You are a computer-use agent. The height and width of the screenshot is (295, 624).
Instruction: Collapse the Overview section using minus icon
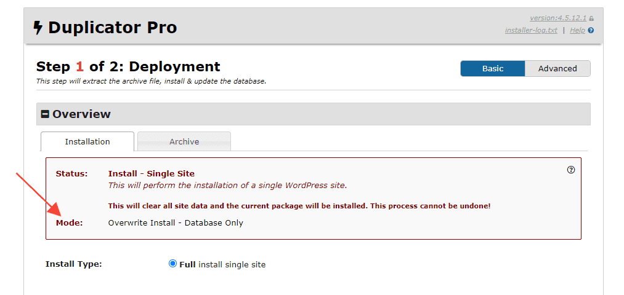pos(45,114)
